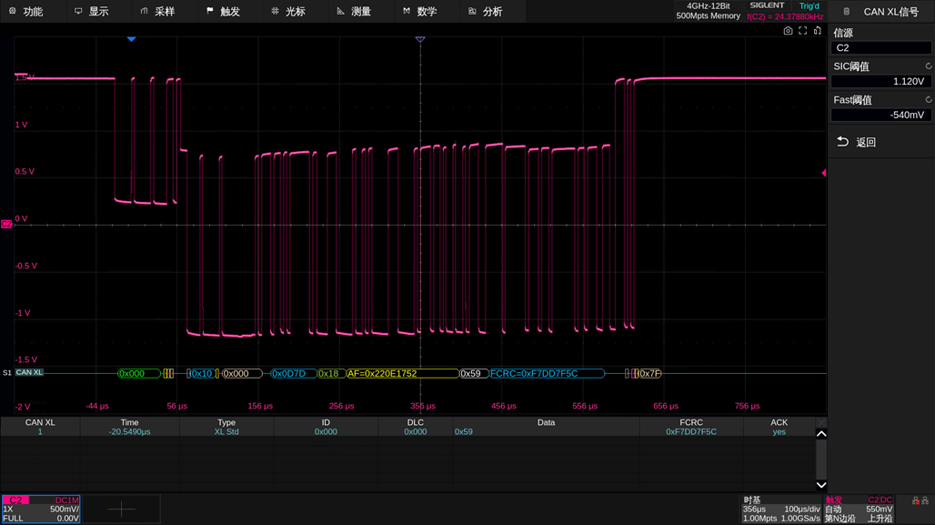The width and height of the screenshot is (935, 525).
Task: Click the icon beside CAN XL信号 title
Action: pos(846,11)
